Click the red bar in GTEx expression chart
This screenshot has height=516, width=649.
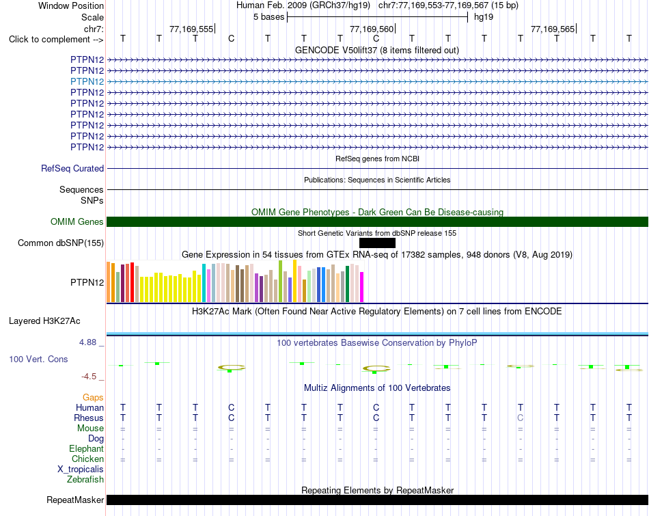132,282
